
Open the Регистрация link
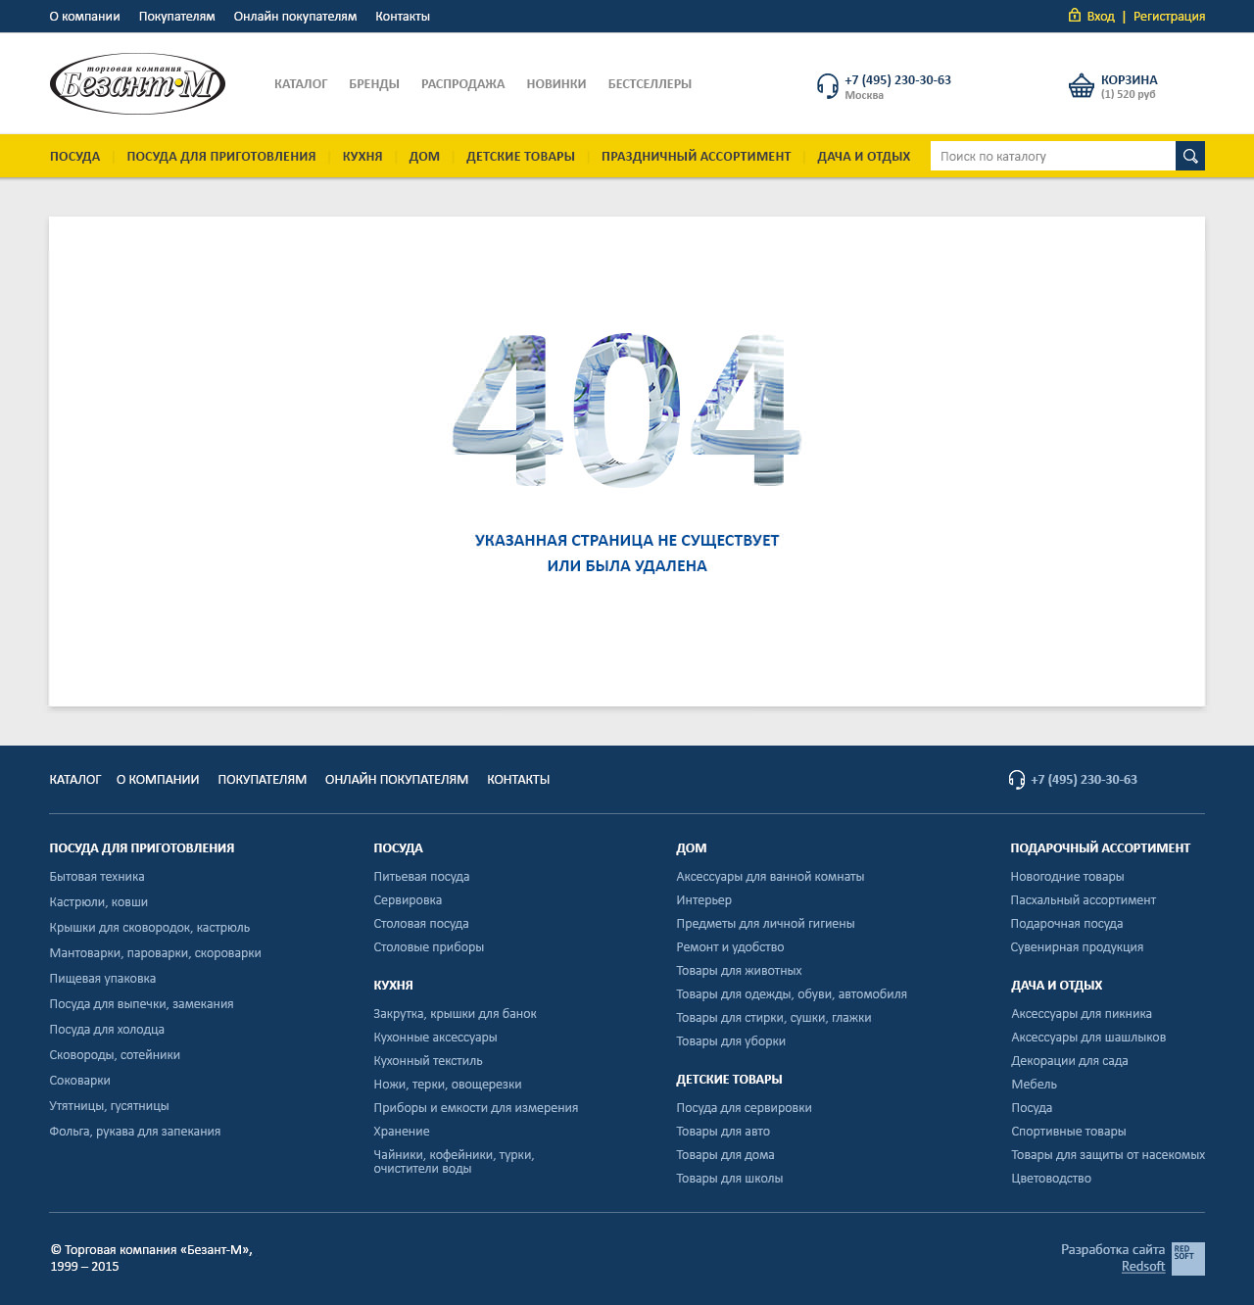[x=1170, y=17]
